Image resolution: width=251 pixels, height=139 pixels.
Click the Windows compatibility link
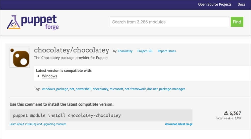[x=49, y=76]
